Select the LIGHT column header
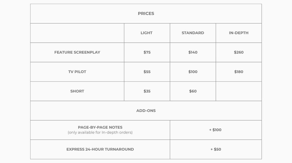This screenshot has width=292, height=163. click(146, 33)
